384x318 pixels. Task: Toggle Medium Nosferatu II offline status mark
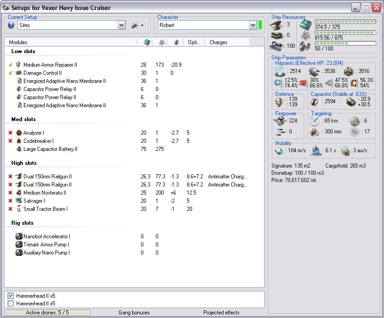click(x=10, y=193)
